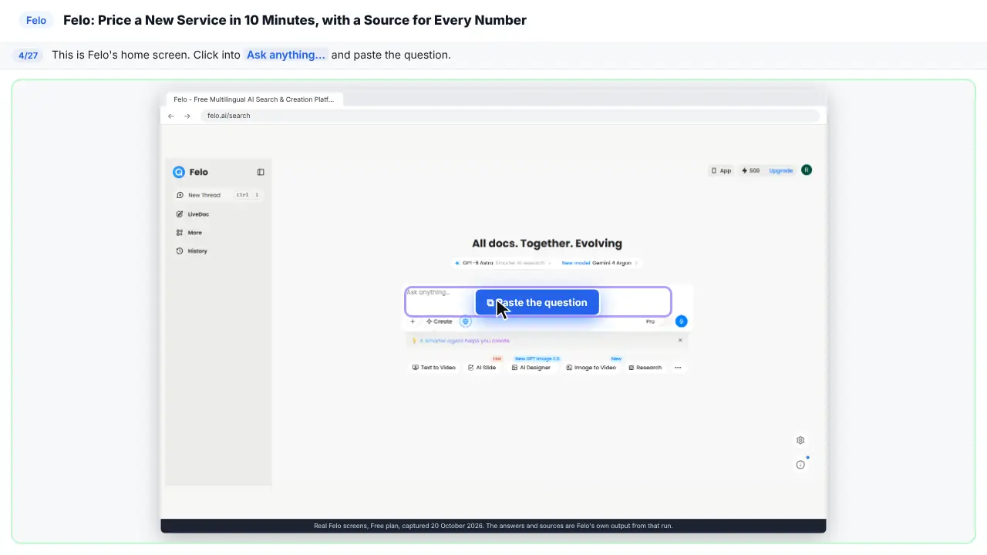Screen dimensions: 987x555
Task: Select LiveDoc in the sidebar
Action: coord(193,214)
